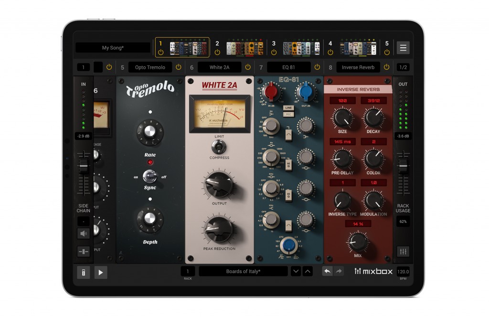Click the 145 ms pre-delay value
The height and width of the screenshot is (317, 489).
[x=342, y=141]
